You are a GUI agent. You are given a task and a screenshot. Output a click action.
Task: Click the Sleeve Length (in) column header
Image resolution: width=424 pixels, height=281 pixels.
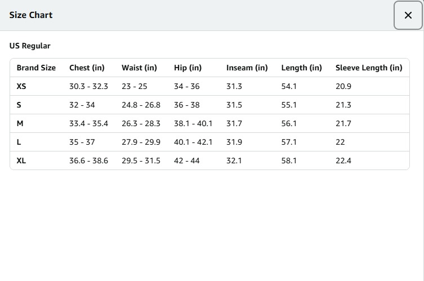pyautogui.click(x=368, y=68)
